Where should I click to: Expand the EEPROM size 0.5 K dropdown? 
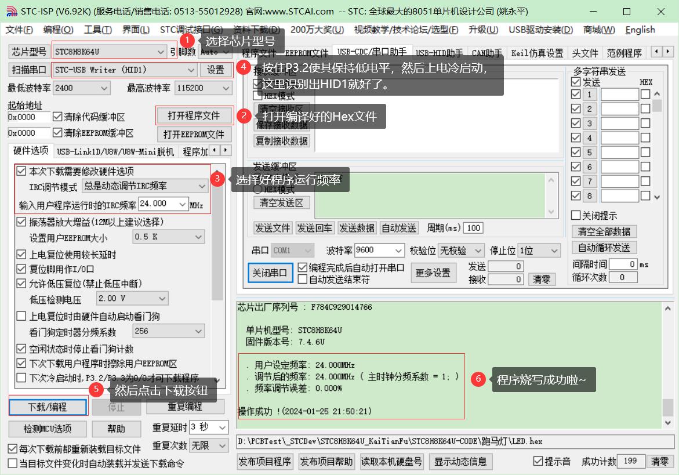tap(198, 237)
